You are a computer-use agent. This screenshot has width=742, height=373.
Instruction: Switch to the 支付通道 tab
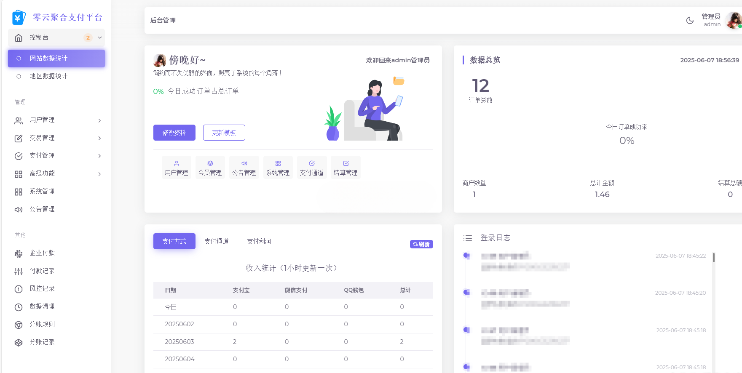217,241
